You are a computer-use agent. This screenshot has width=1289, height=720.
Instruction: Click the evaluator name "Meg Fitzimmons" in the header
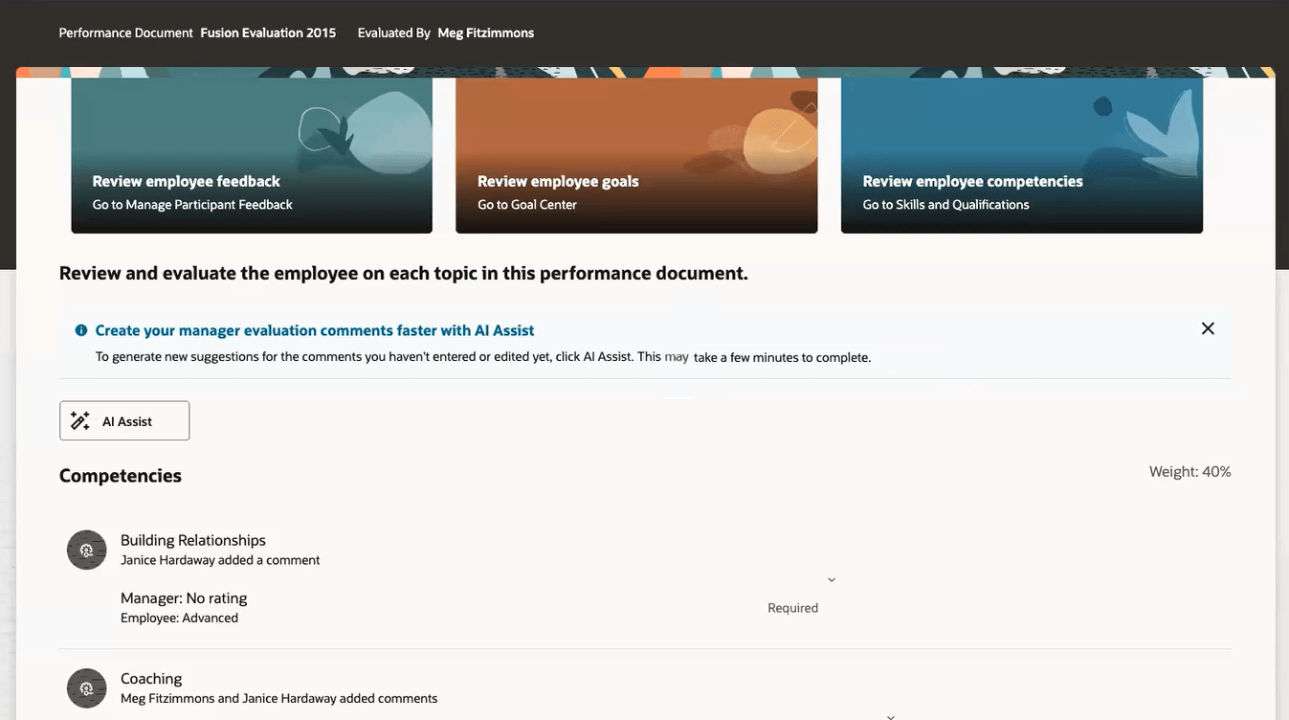pos(486,33)
